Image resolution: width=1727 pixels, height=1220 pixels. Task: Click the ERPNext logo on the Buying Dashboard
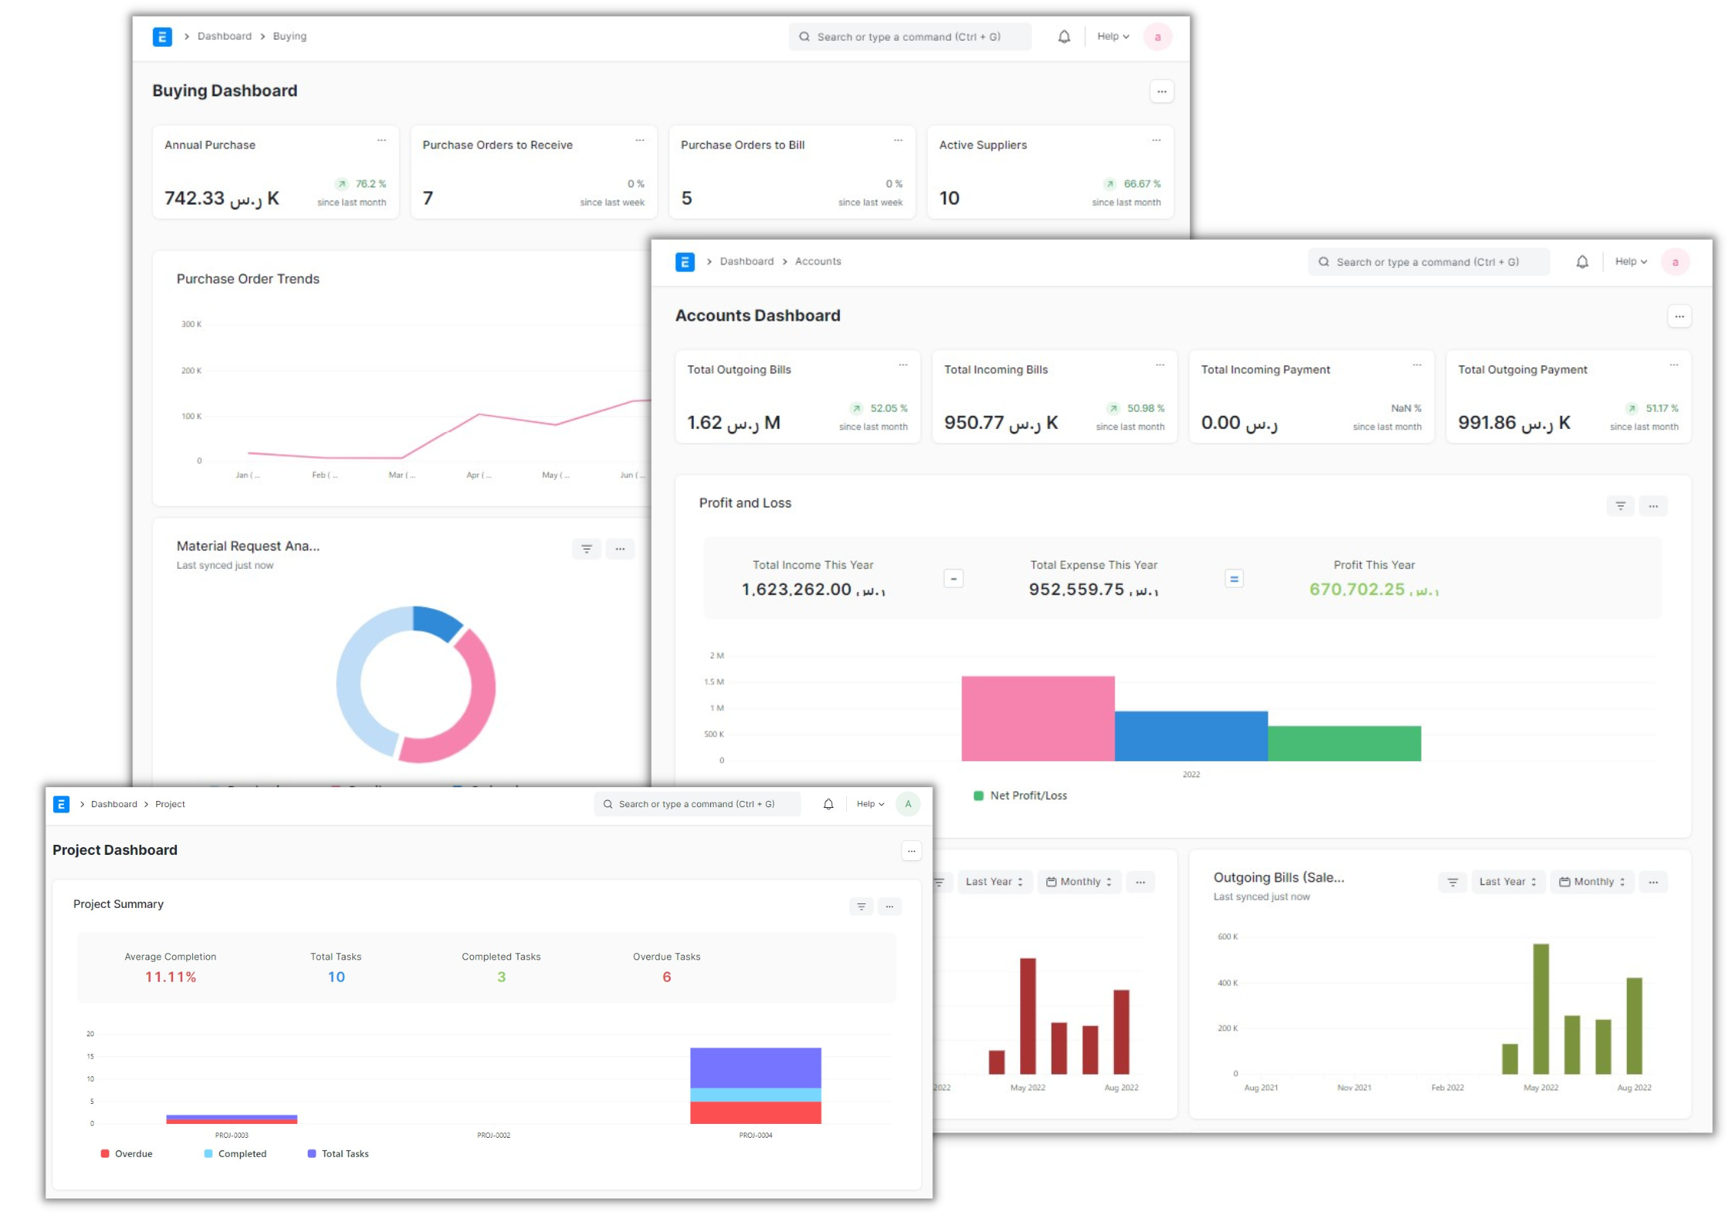(162, 36)
